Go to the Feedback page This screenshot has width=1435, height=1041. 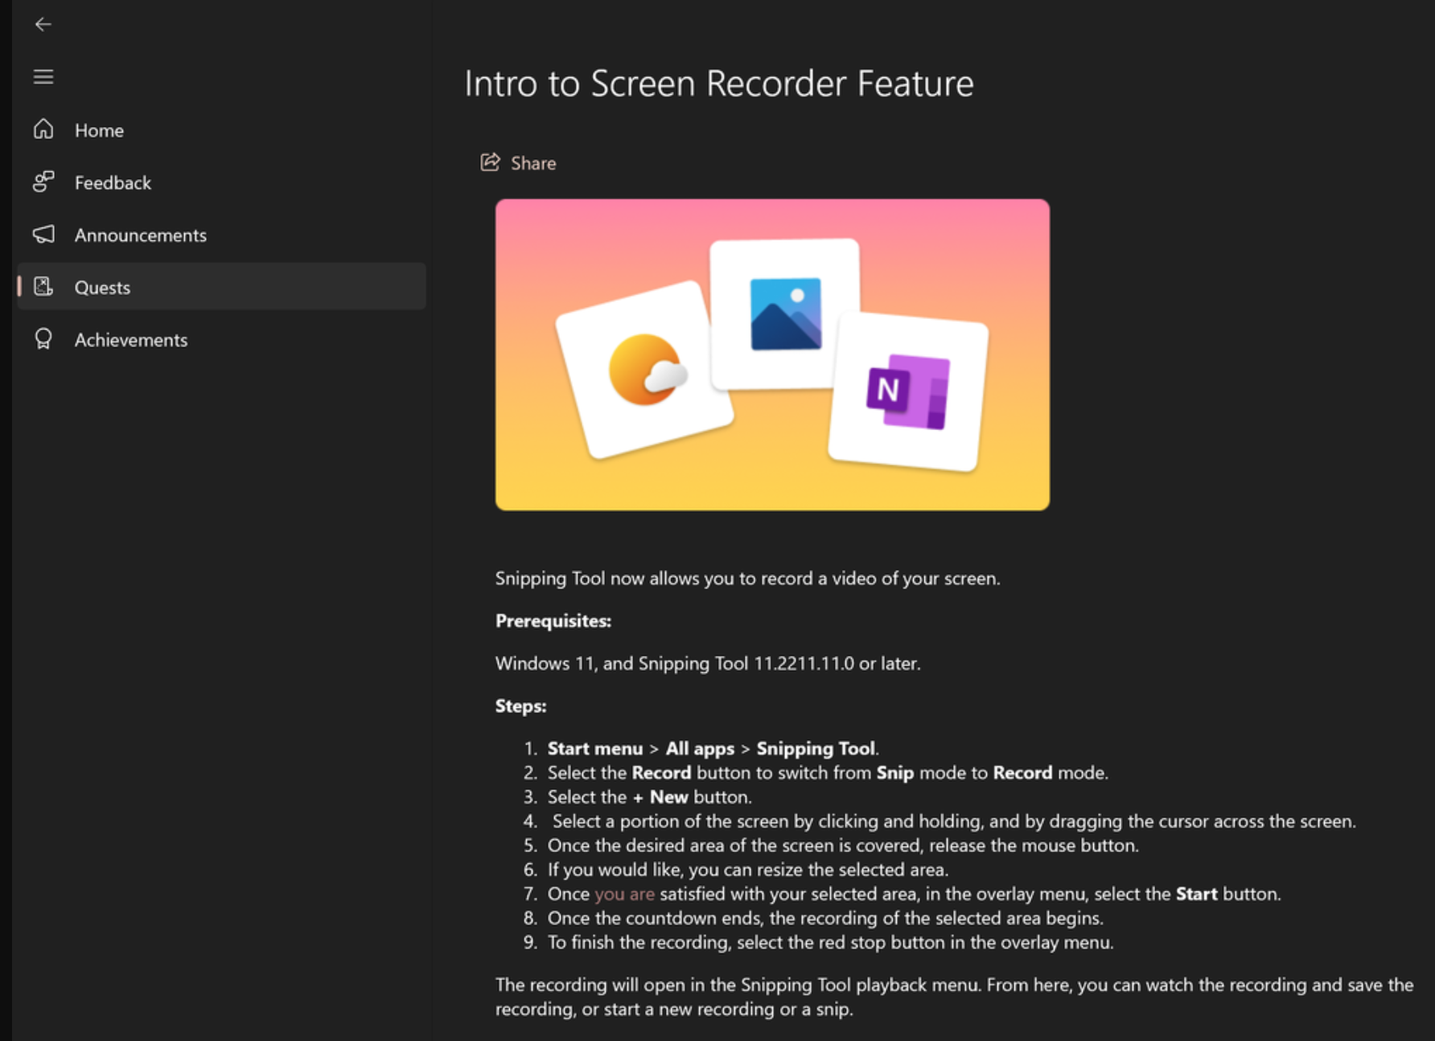(113, 182)
